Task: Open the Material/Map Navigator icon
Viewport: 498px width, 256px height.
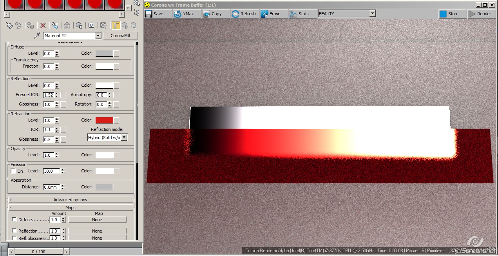Action: point(136,13)
